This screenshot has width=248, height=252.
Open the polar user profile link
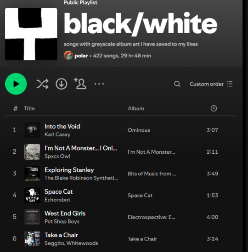tap(81, 56)
